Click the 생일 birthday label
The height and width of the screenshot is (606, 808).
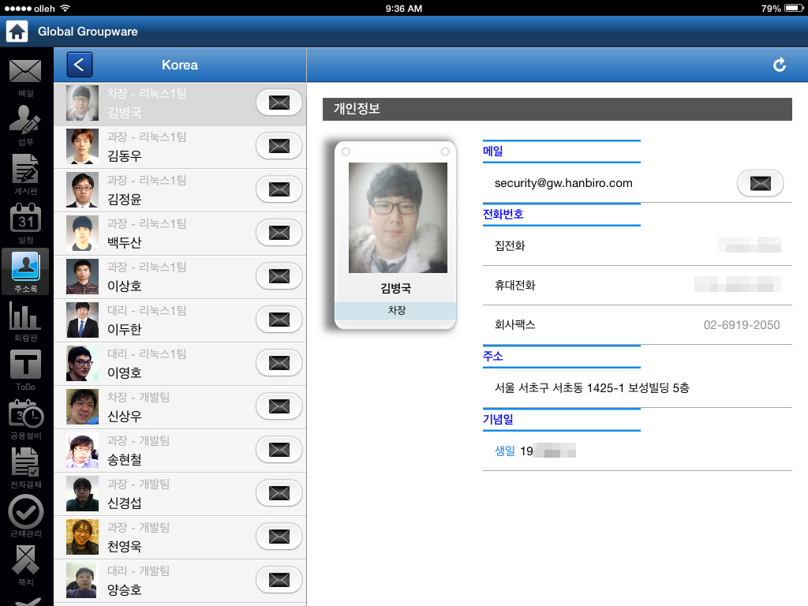click(x=504, y=451)
